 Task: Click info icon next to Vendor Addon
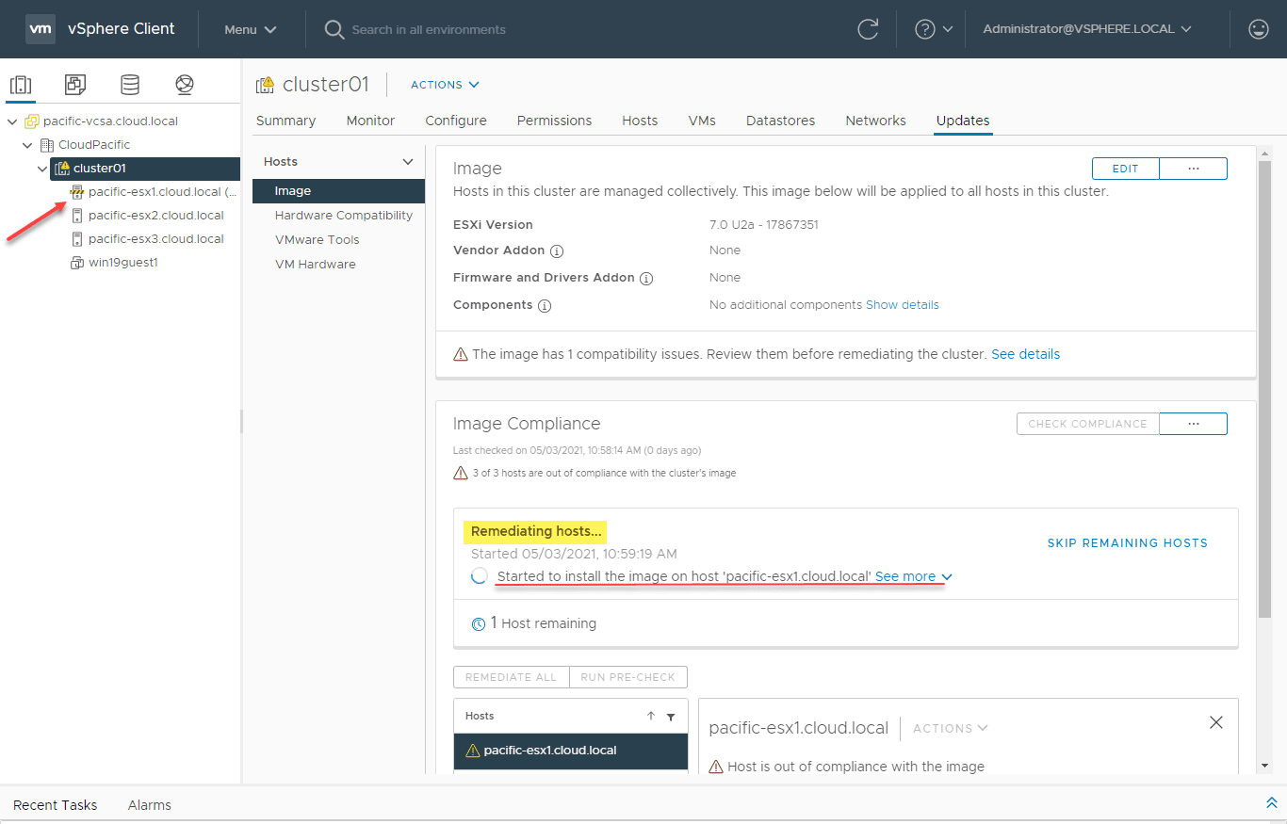click(557, 251)
